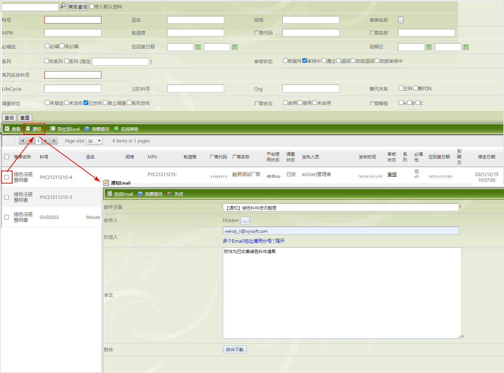
Task: Click page number 1 in the pager
Action: point(39,141)
